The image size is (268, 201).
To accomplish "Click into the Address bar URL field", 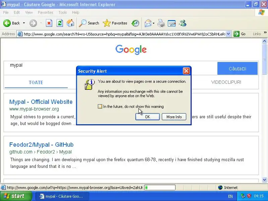I will [x=124, y=34].
